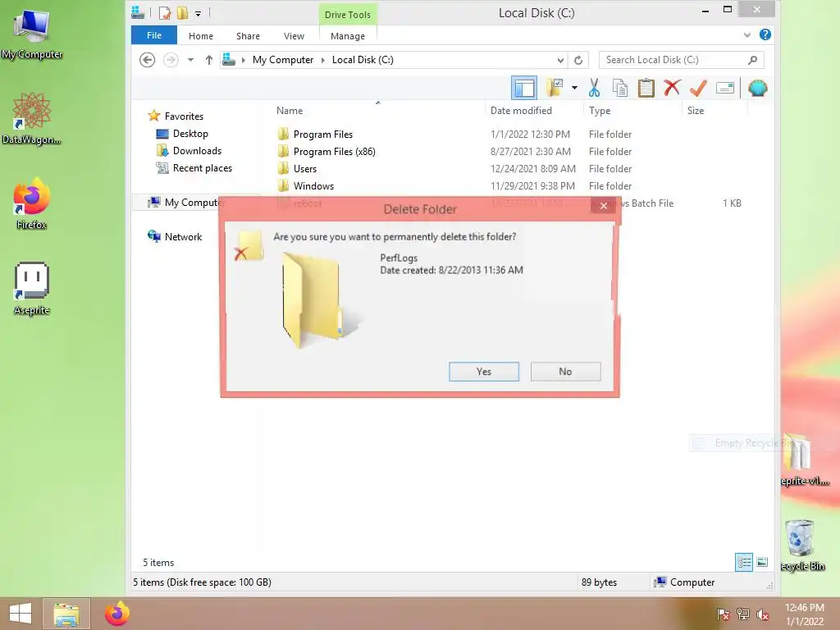
Task: Click the File Explorer taskbar icon
Action: tap(66, 614)
